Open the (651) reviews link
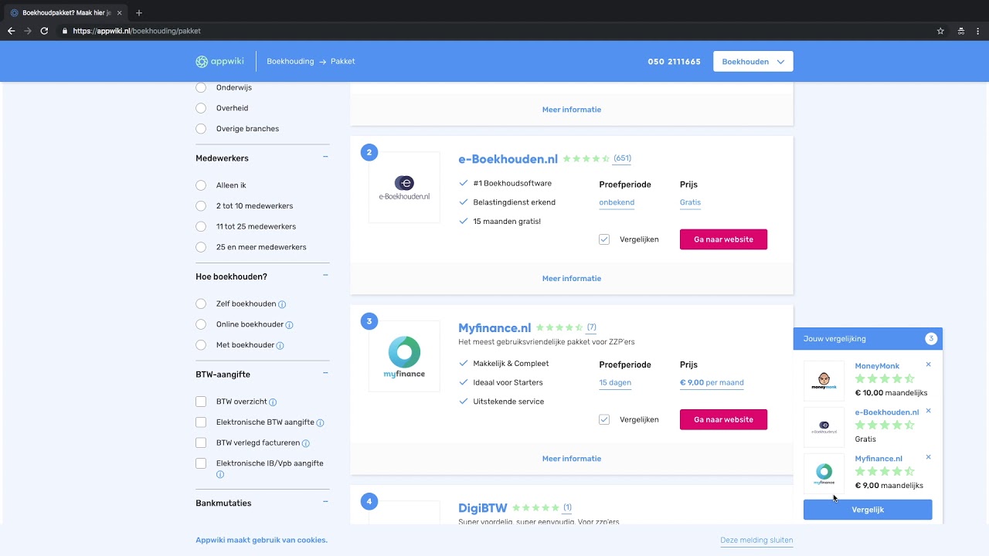The width and height of the screenshot is (989, 556). click(622, 158)
